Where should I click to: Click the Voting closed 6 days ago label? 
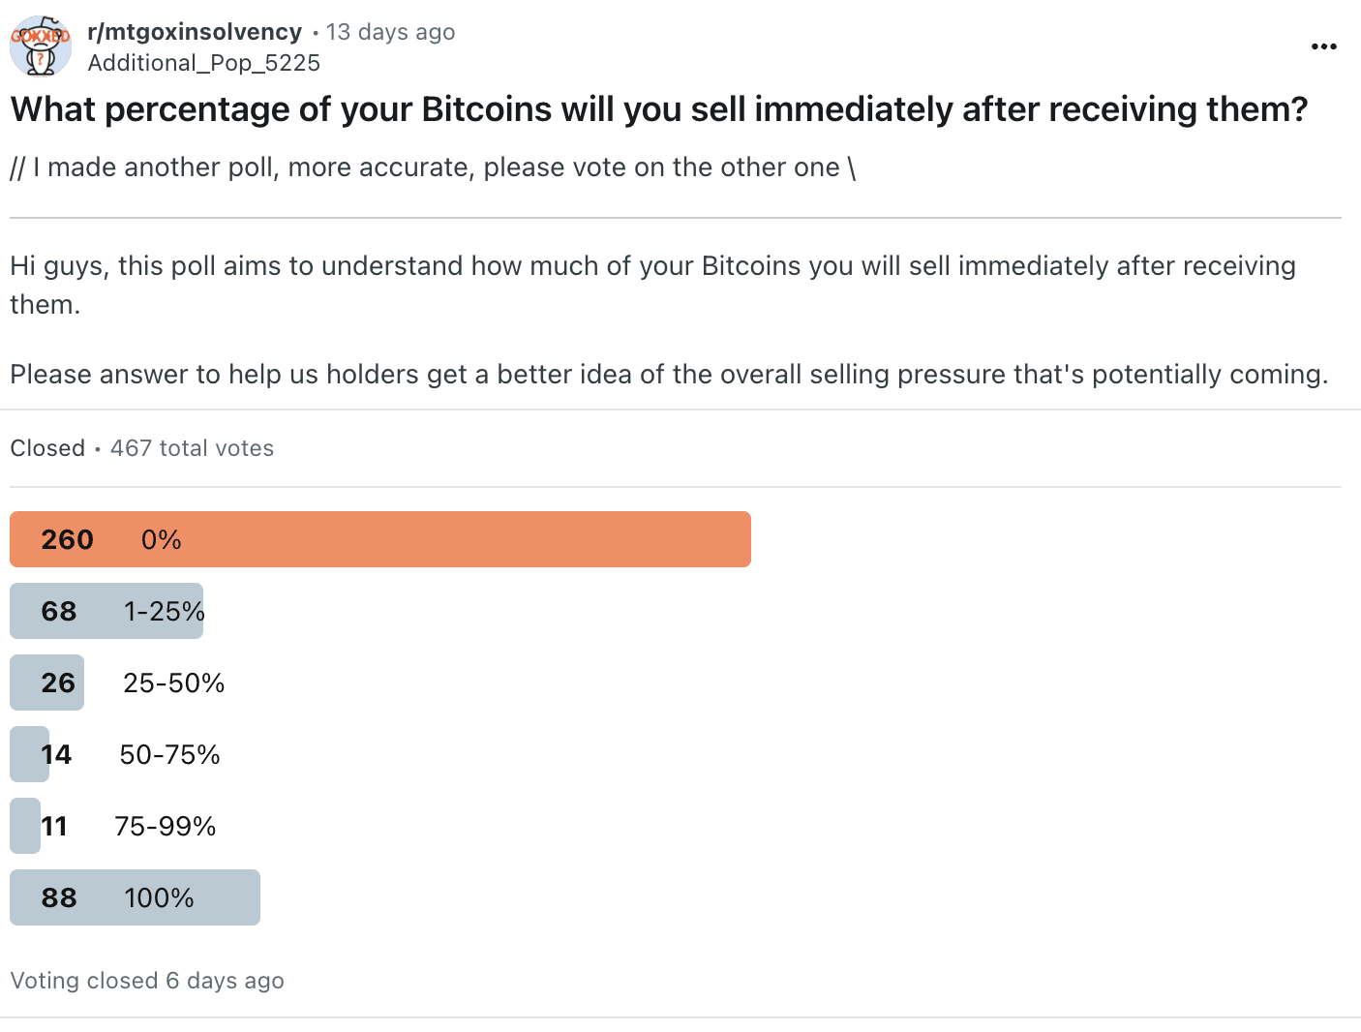(146, 981)
